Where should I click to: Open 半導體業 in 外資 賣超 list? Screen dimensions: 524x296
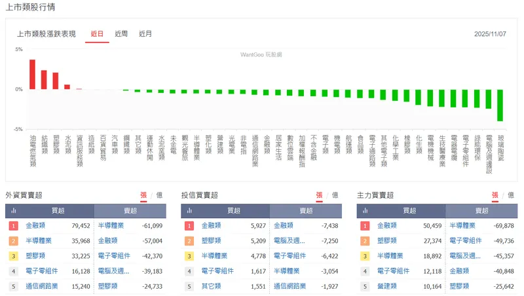click(111, 226)
